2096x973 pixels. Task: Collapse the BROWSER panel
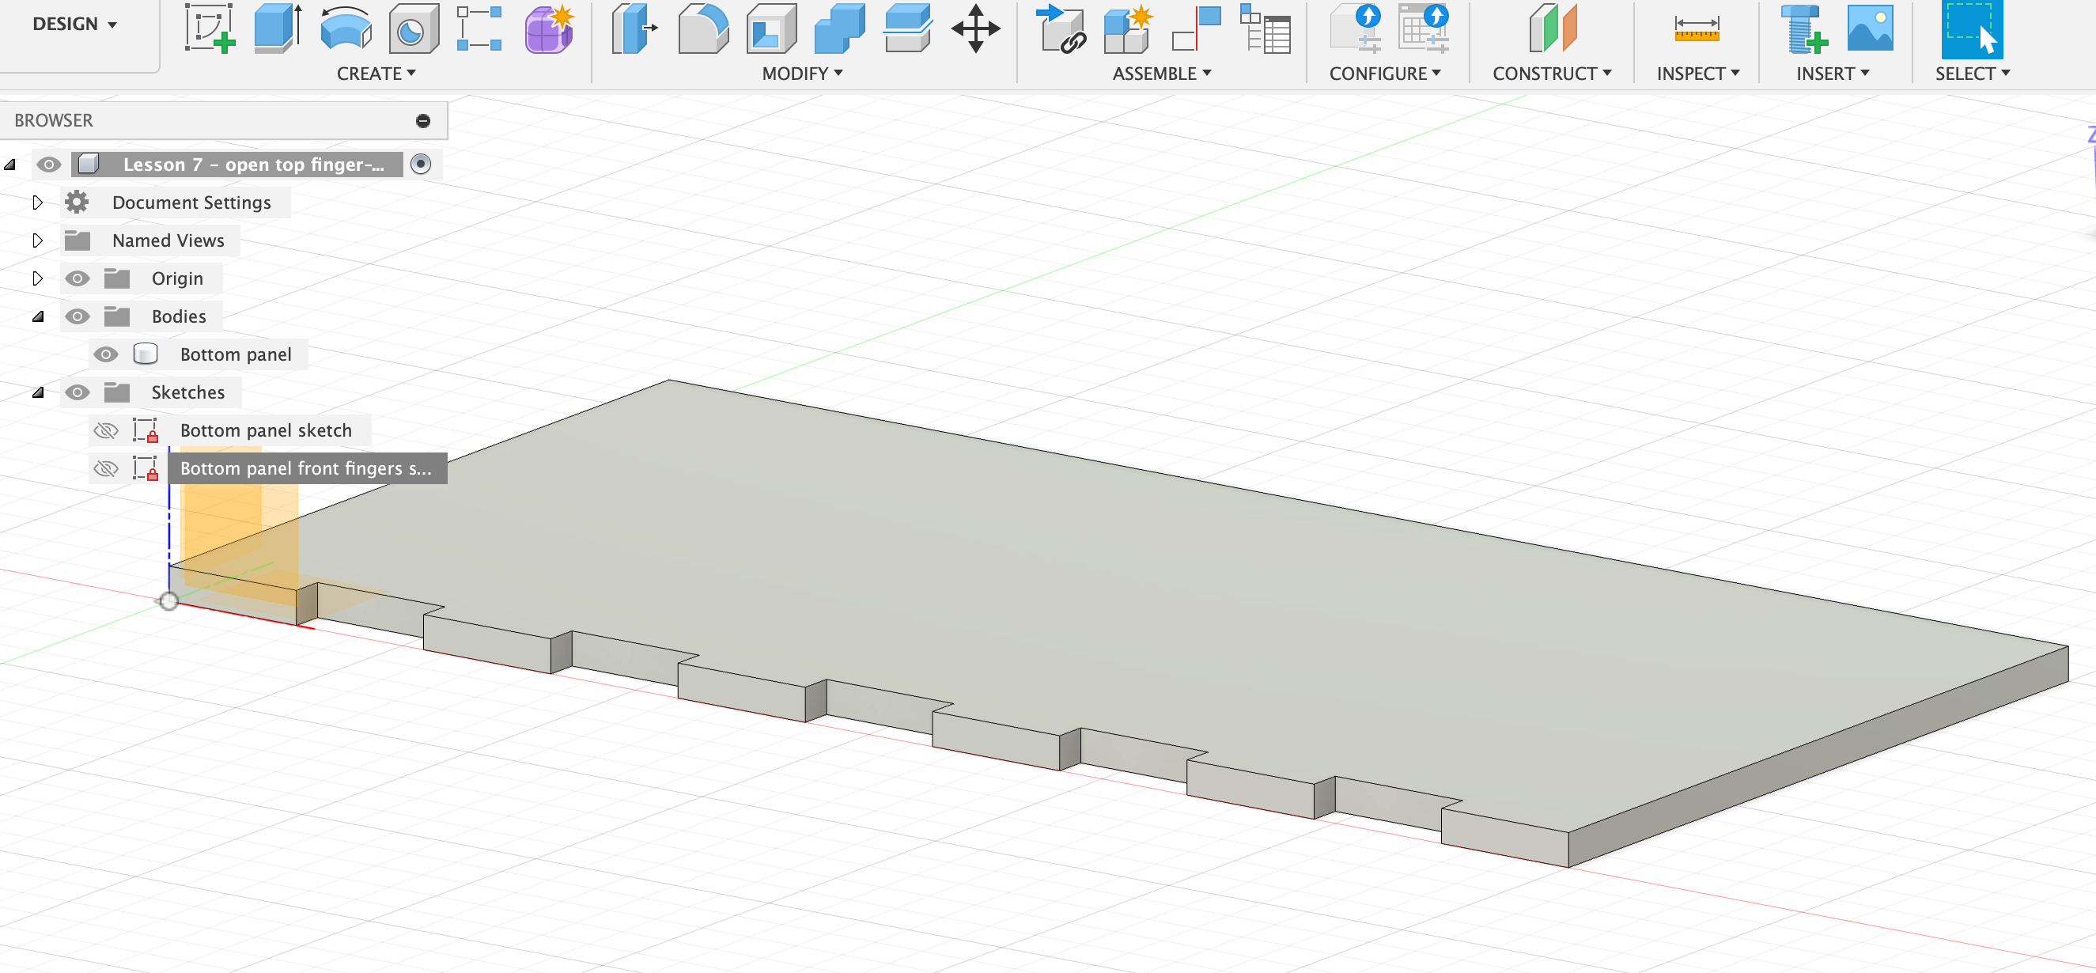click(x=423, y=121)
